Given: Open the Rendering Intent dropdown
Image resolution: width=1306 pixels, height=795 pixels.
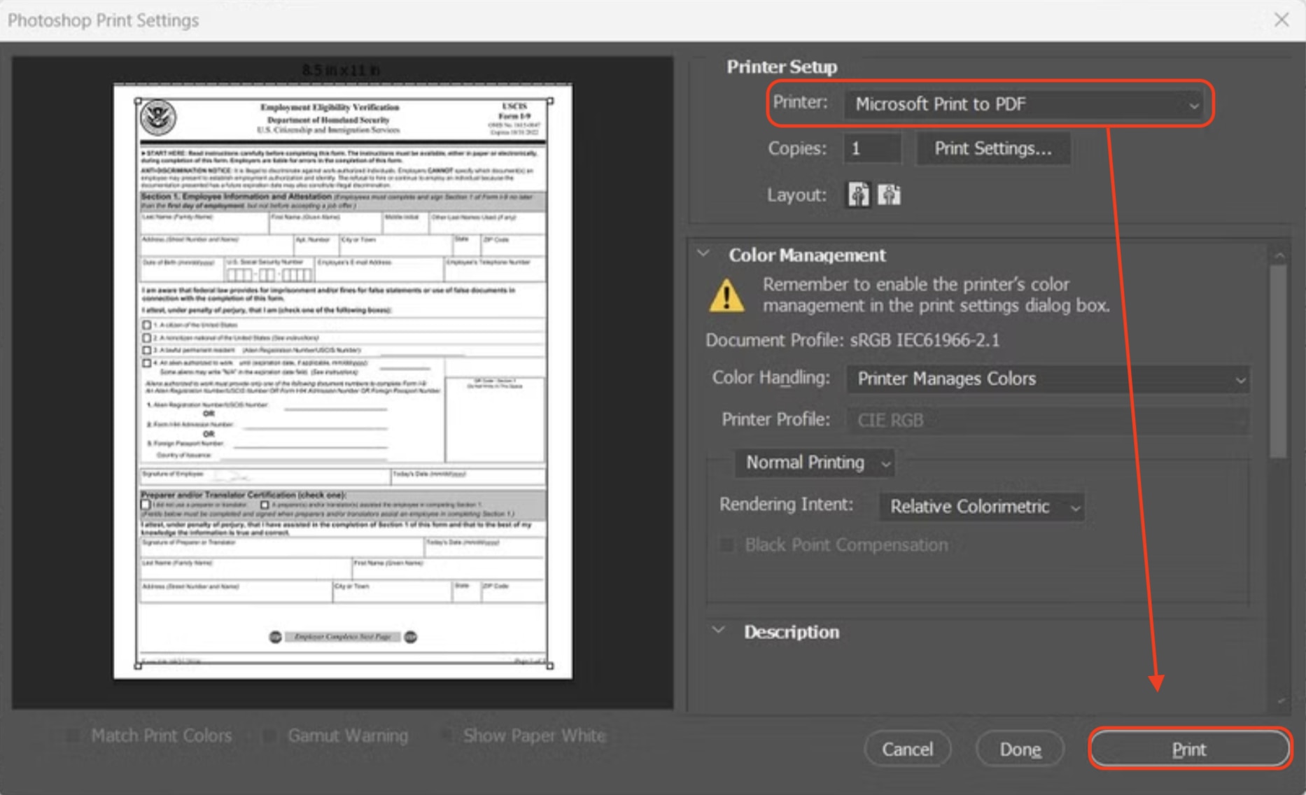Looking at the screenshot, I should (982, 506).
